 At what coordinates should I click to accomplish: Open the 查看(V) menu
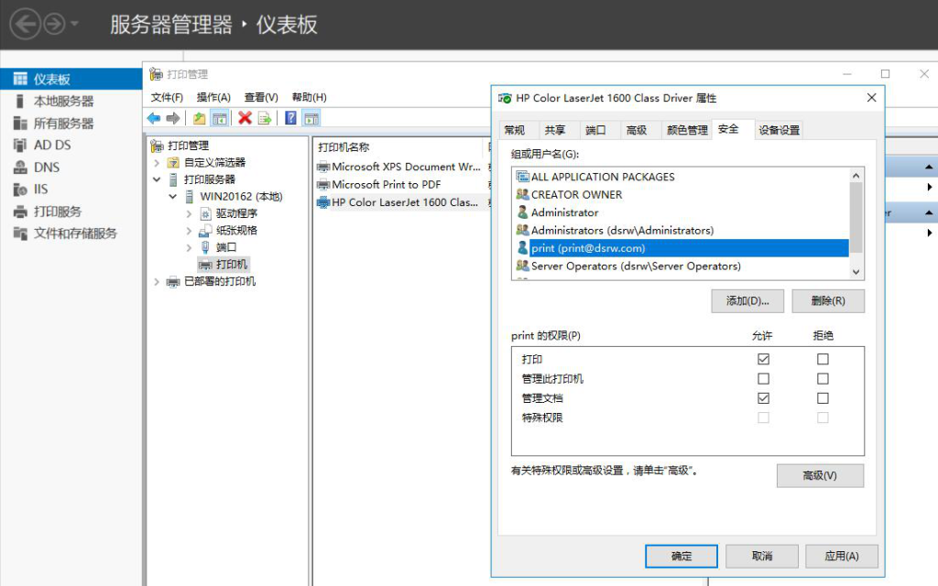[261, 97]
